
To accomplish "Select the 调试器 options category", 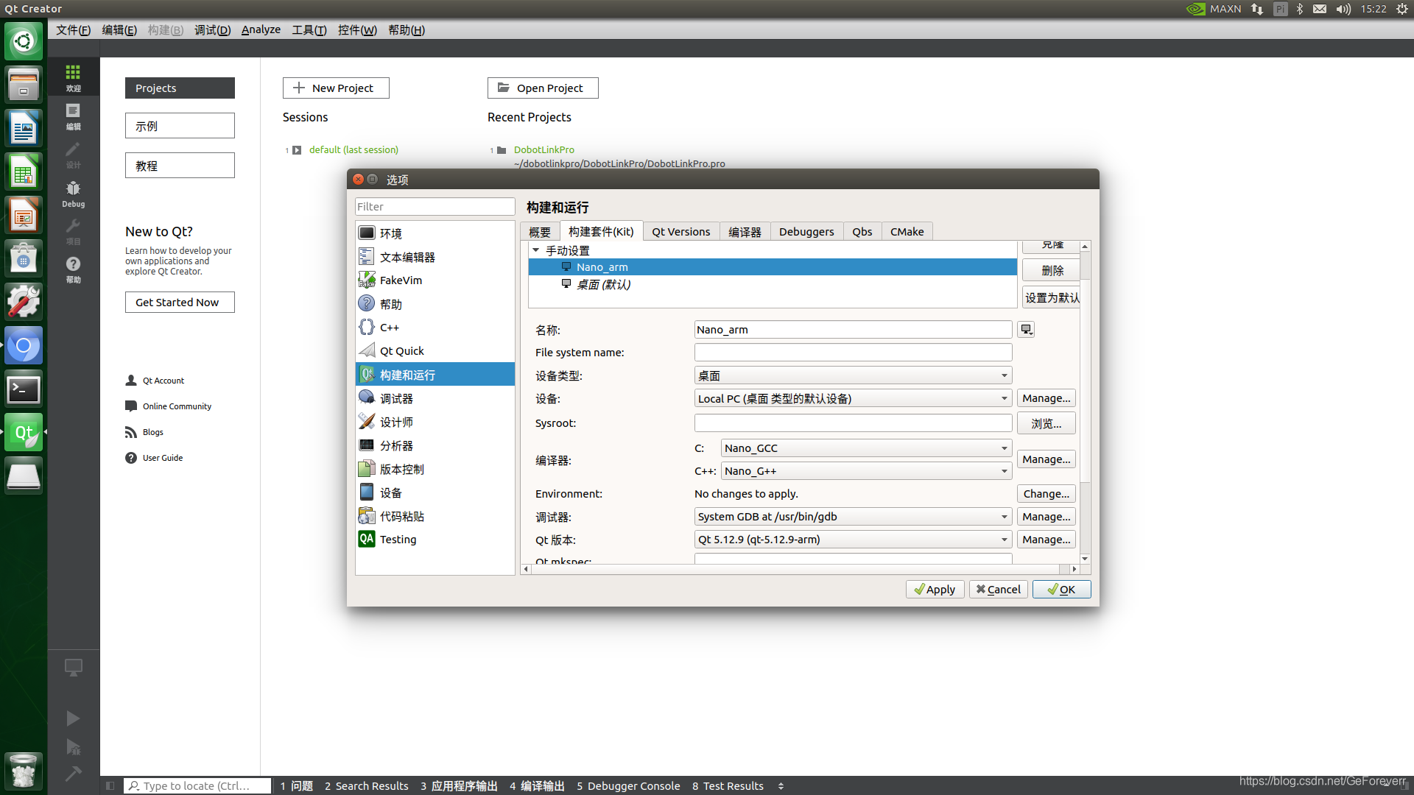I will [435, 398].
